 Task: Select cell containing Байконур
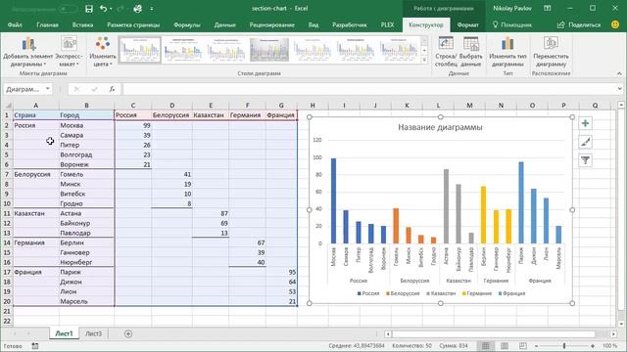(86, 223)
